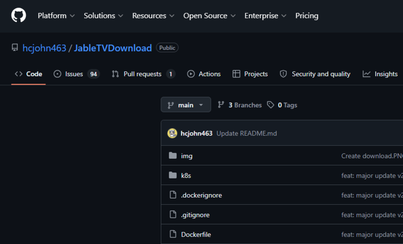Open the Actions tab
This screenshot has height=244, width=403.
[204, 74]
